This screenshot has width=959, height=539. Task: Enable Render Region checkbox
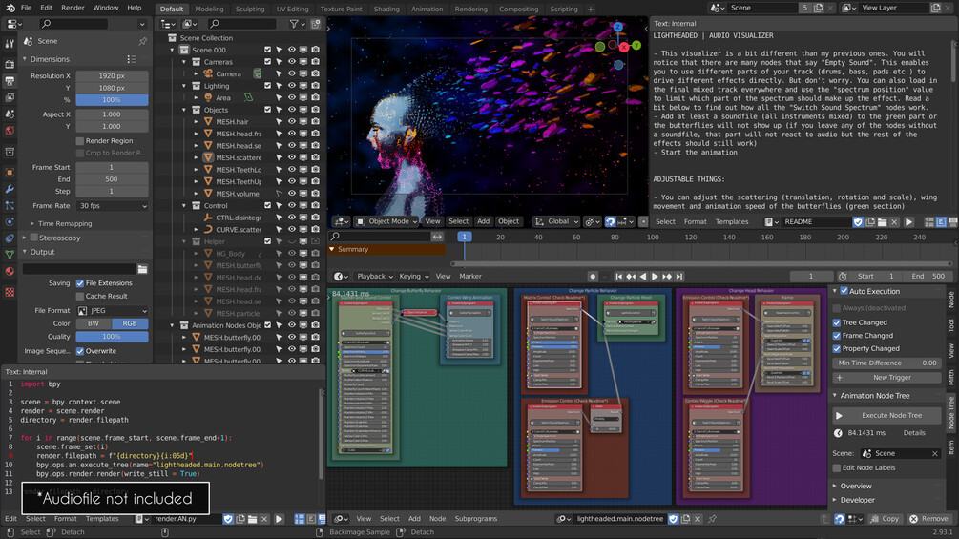coord(79,141)
